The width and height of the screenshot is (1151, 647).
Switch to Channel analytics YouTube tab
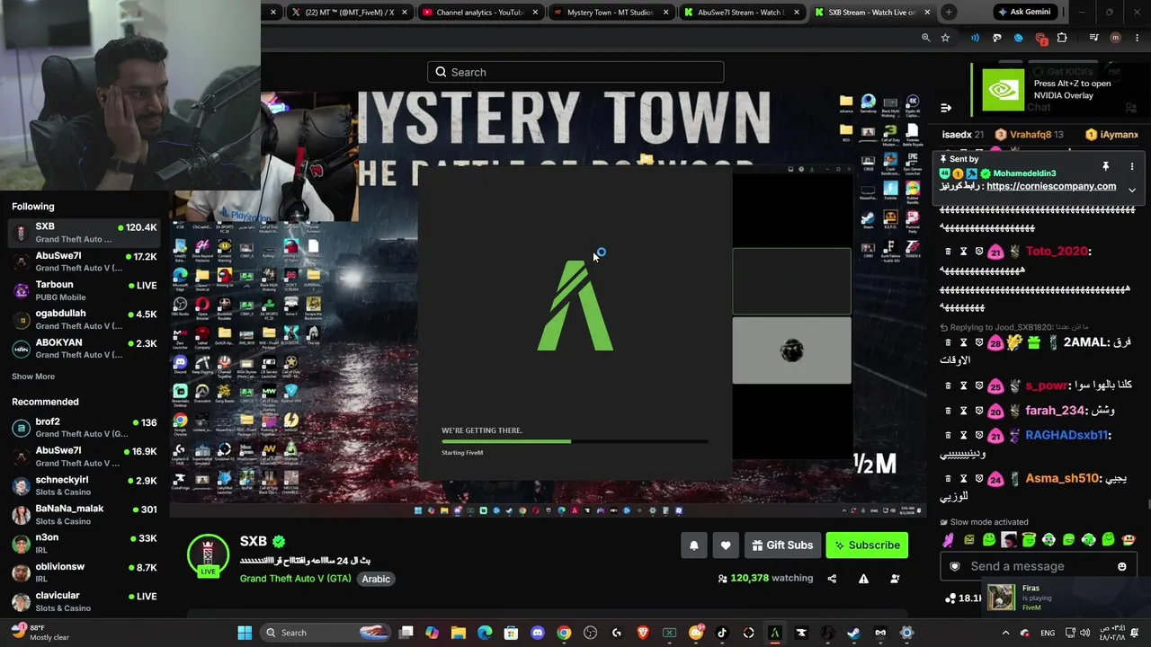[x=479, y=13]
